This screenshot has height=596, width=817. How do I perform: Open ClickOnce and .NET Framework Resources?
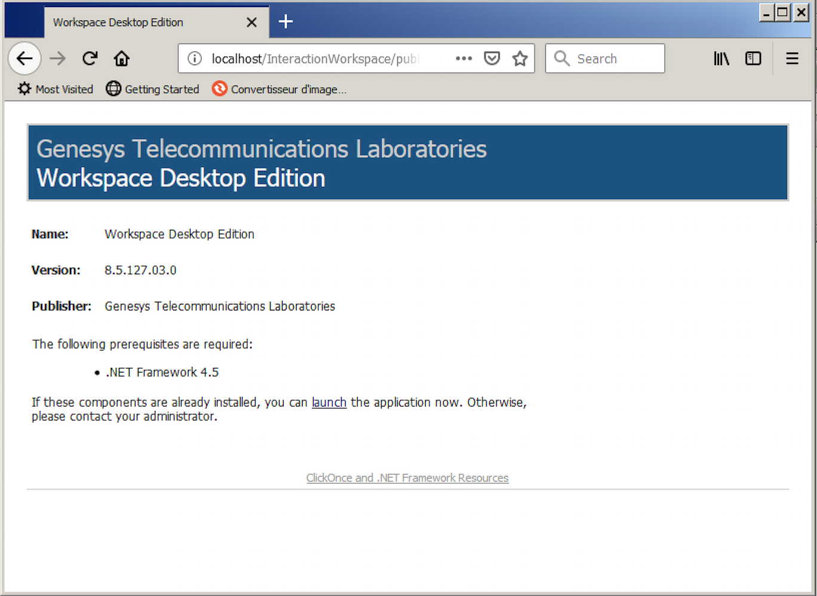(x=407, y=478)
